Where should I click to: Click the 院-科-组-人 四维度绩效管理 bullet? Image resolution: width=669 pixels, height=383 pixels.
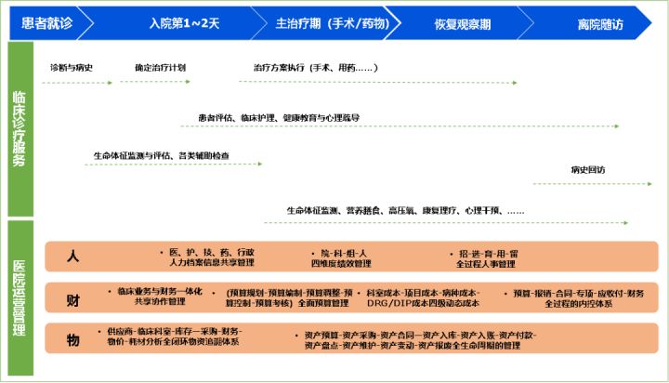pos(341,258)
